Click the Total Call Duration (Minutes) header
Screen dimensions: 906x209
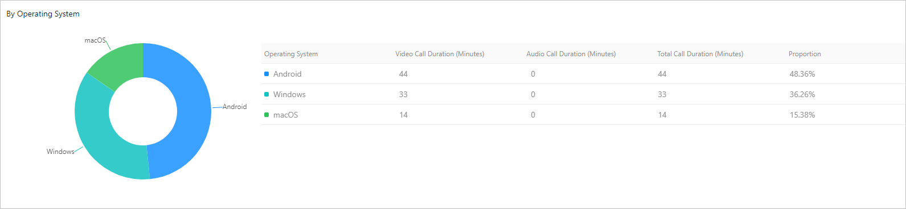[x=700, y=54]
